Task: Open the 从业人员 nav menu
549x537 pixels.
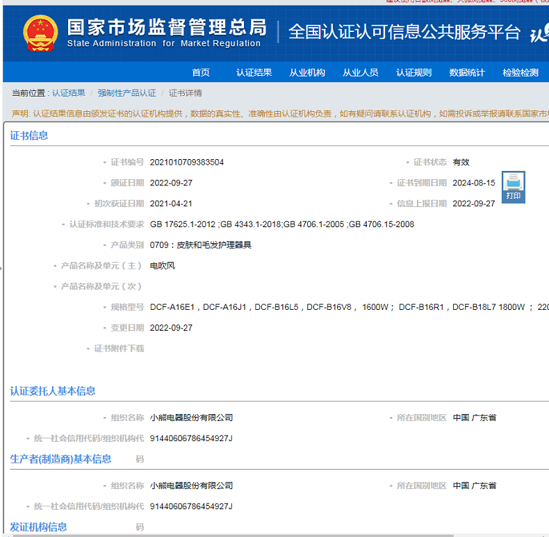Action: tap(360, 72)
